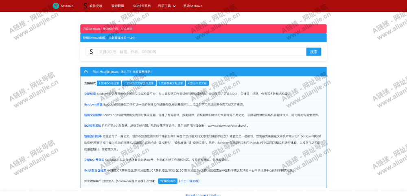Open the 智能选刊助手 link
This screenshot has width=407, height=196.
[x=93, y=136]
